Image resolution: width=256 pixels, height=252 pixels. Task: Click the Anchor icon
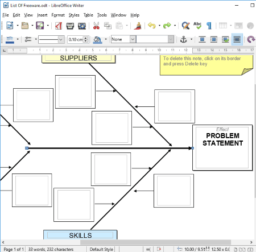pyautogui.click(x=183, y=39)
